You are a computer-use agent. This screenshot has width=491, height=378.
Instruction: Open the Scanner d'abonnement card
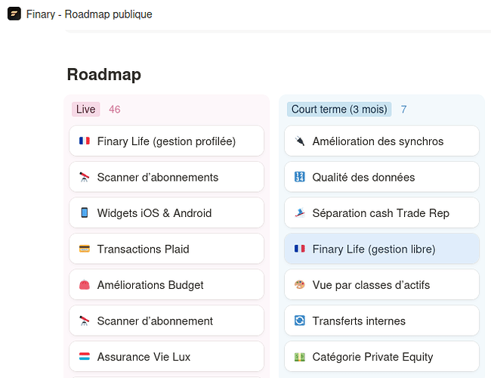[x=166, y=321]
